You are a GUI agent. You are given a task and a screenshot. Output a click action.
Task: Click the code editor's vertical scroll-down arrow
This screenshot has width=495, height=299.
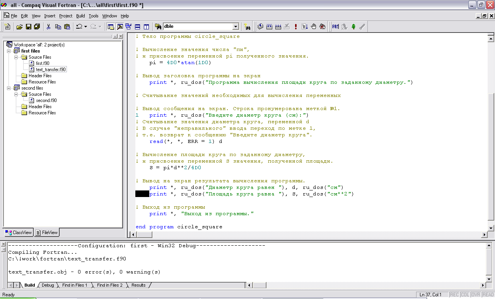(491, 228)
